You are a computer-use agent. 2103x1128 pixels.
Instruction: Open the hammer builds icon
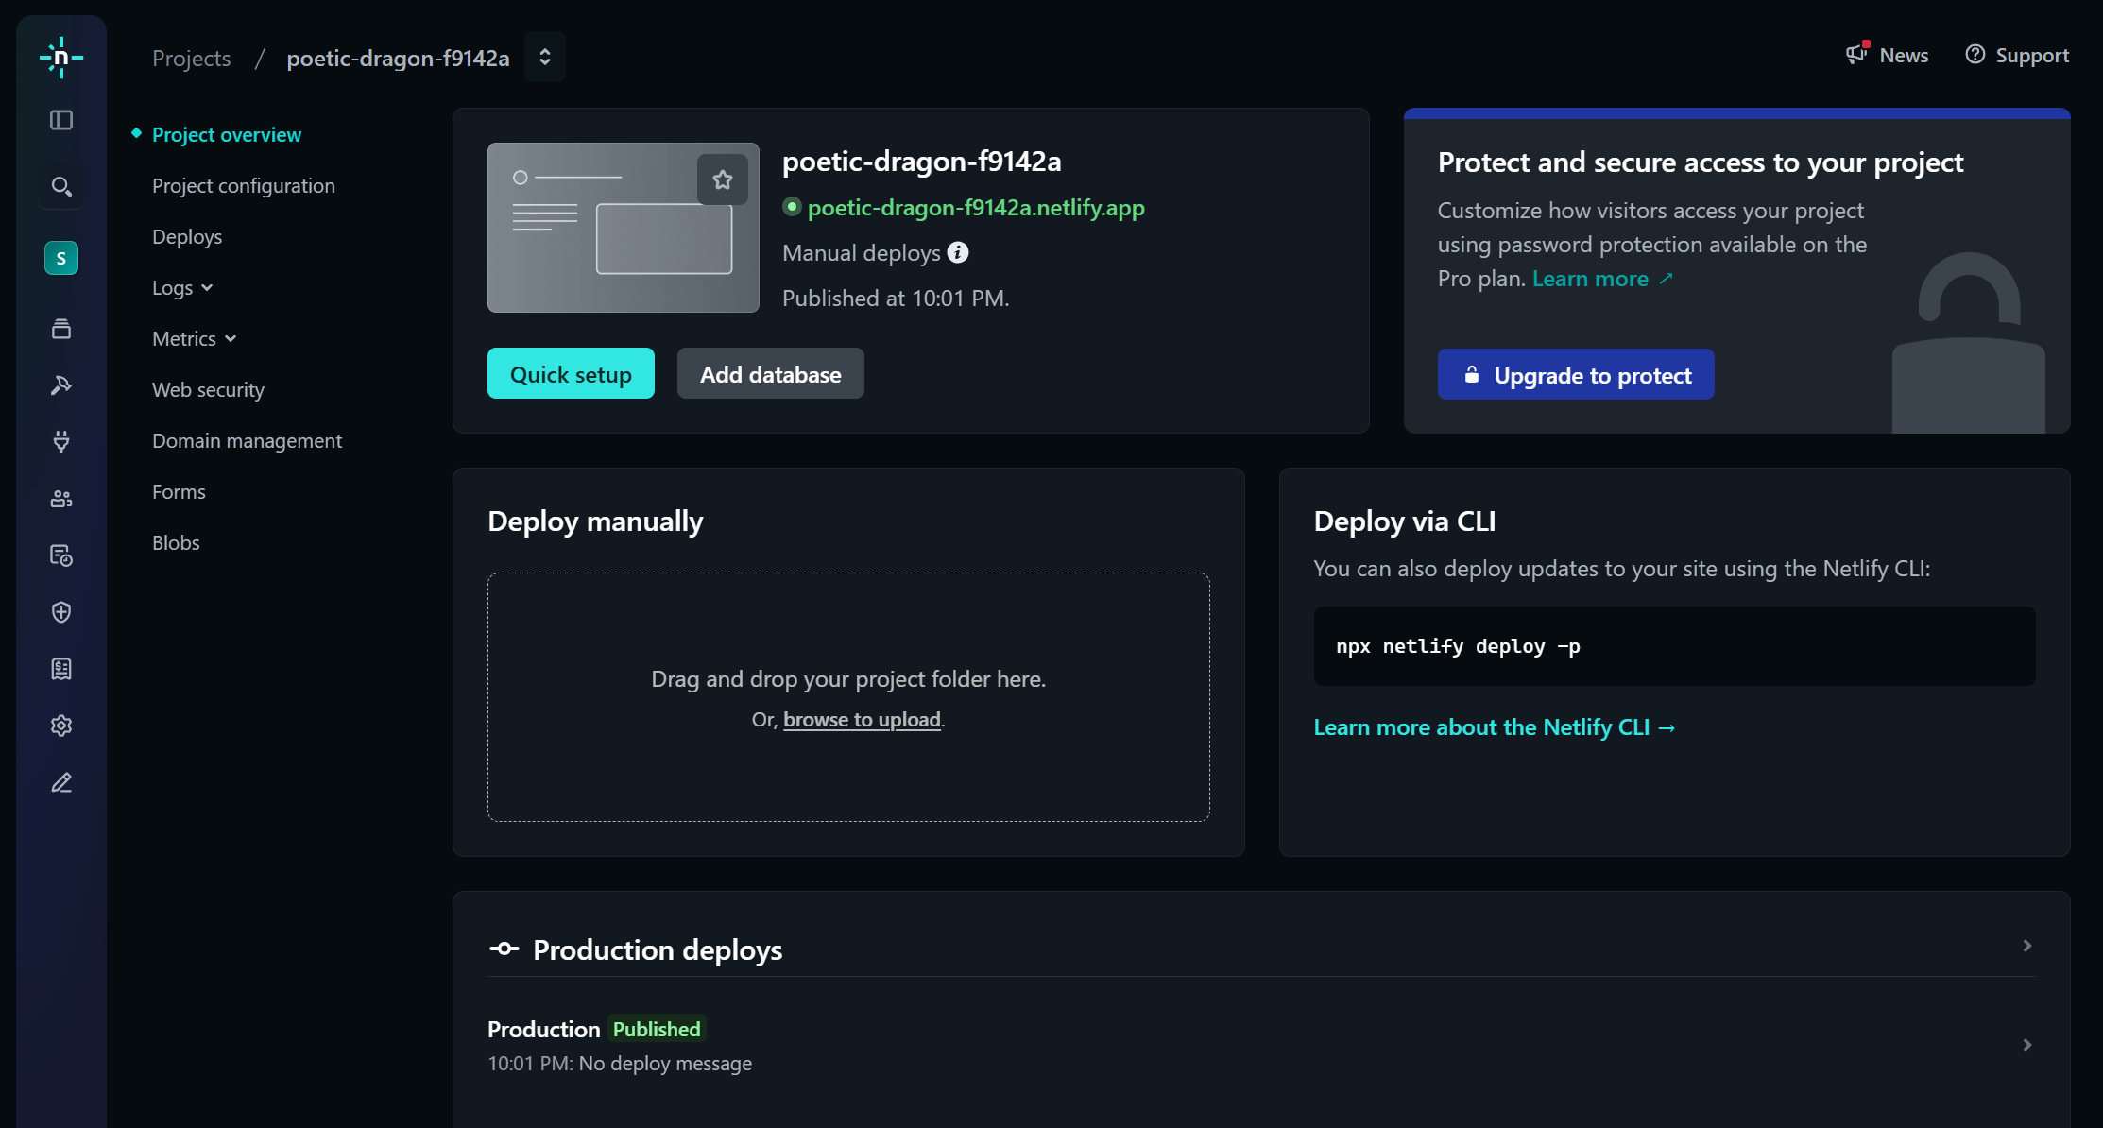(61, 385)
